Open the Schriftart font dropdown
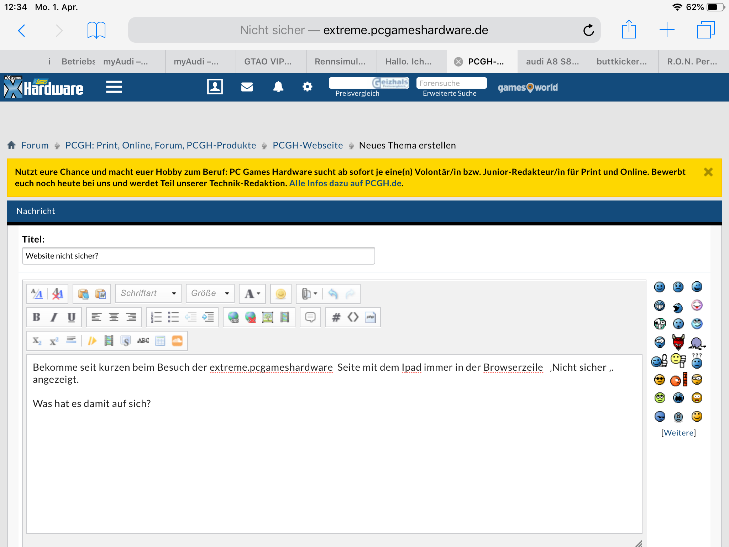The width and height of the screenshot is (729, 547). (x=148, y=293)
